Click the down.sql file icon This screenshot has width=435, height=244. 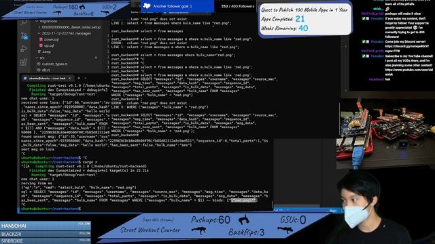click(x=41, y=39)
